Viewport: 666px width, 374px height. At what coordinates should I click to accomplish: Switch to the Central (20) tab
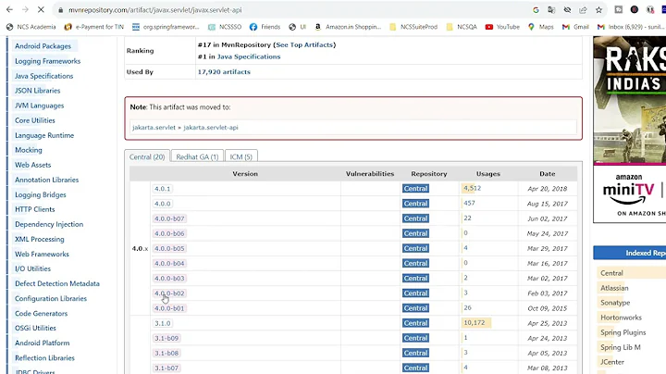pyautogui.click(x=147, y=156)
